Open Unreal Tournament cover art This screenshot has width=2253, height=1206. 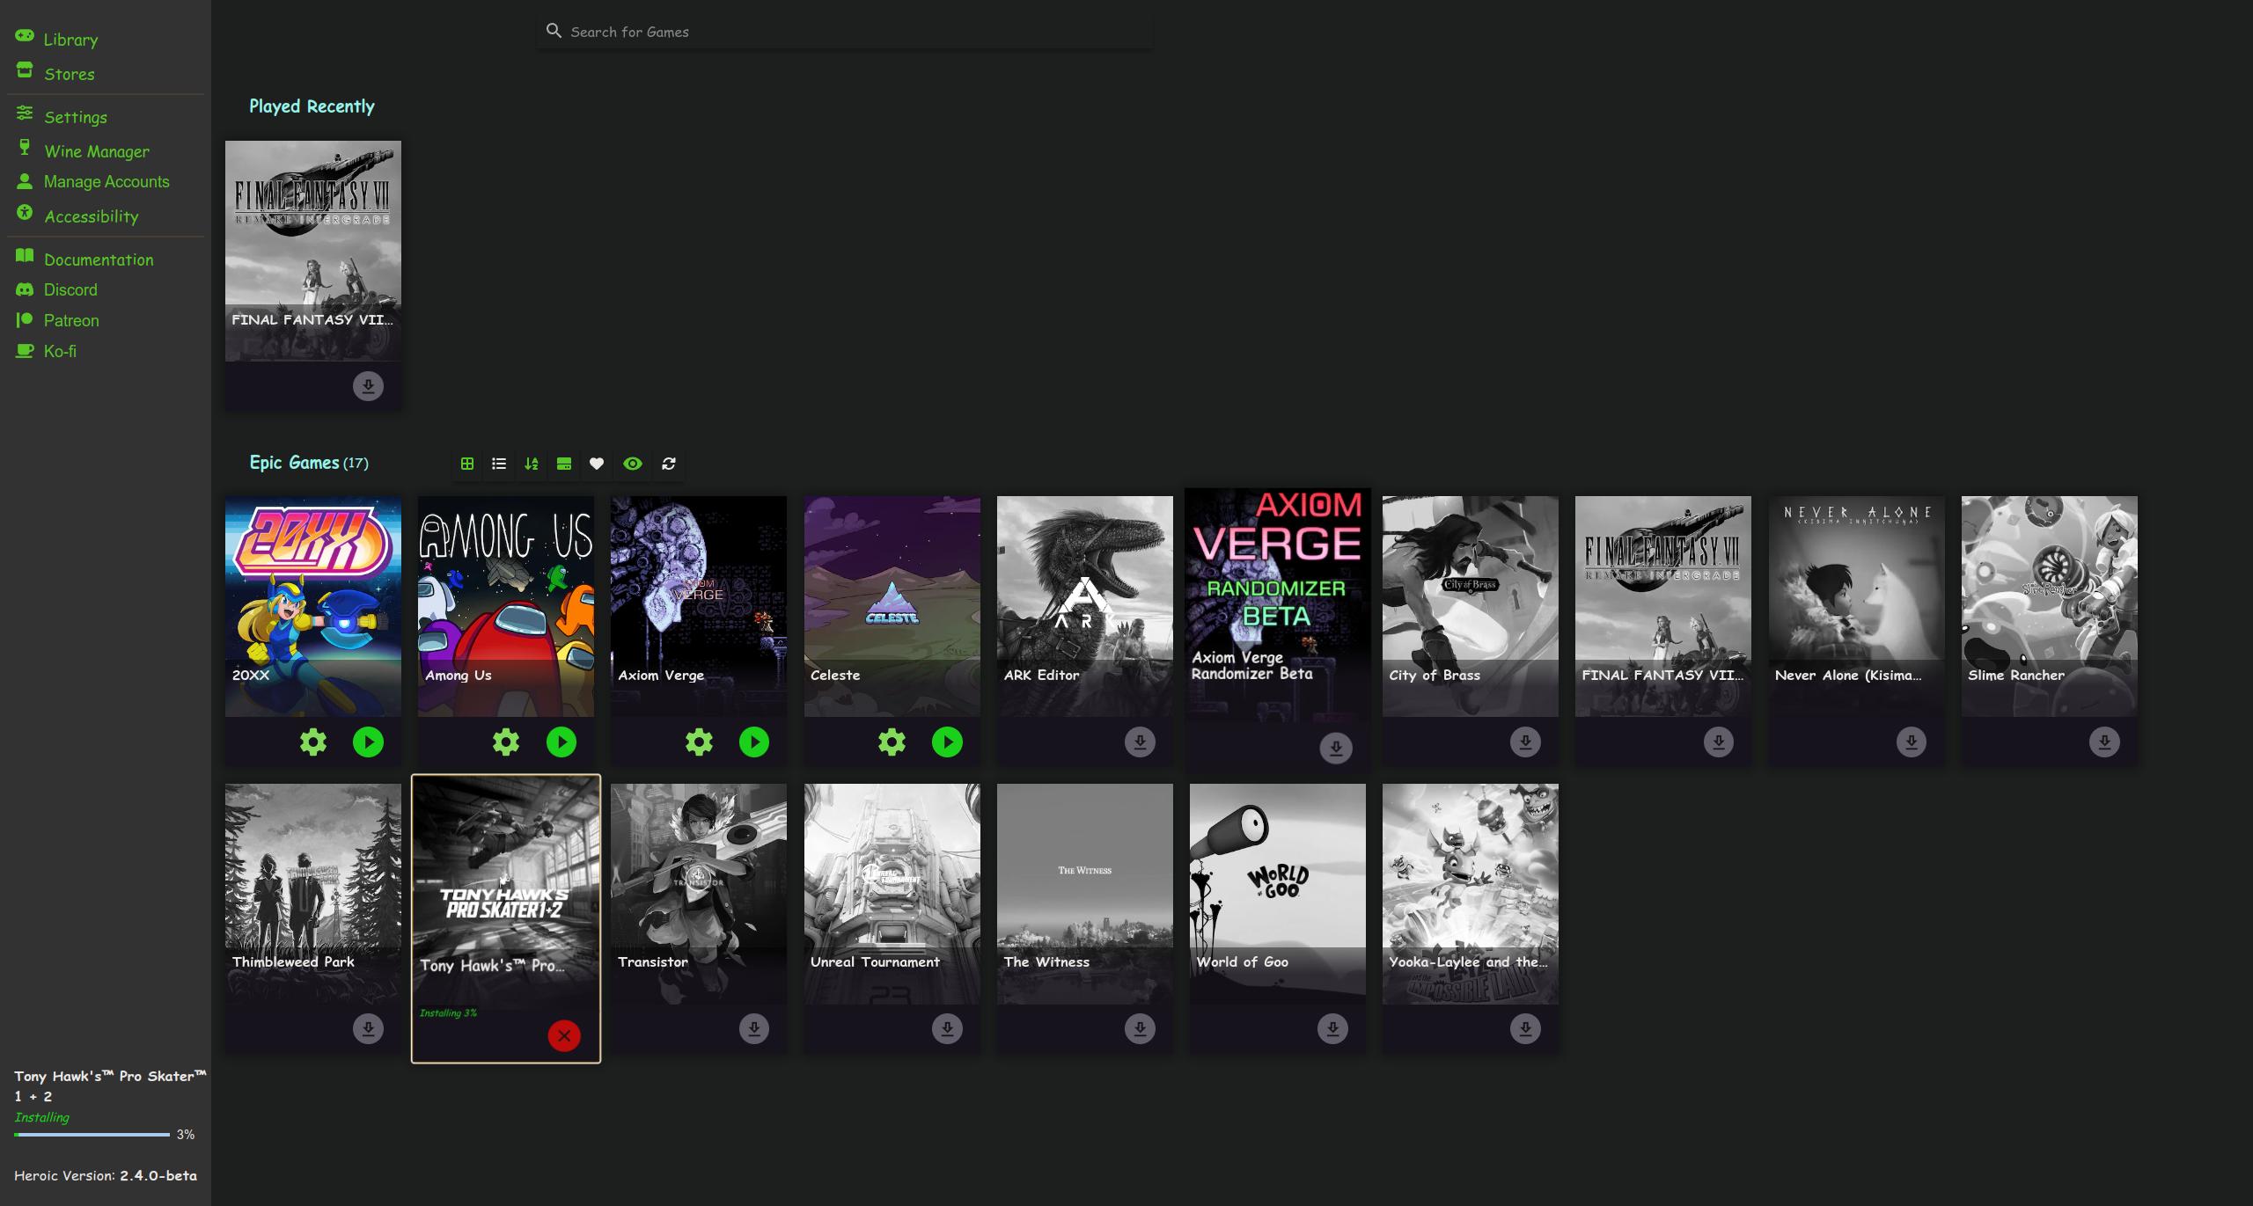pos(892,894)
